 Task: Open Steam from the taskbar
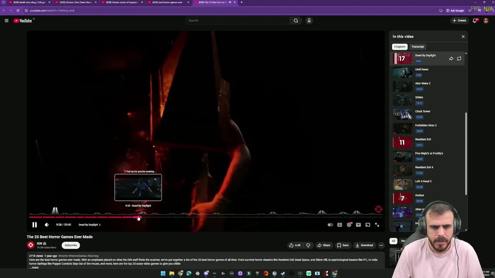click(283, 273)
